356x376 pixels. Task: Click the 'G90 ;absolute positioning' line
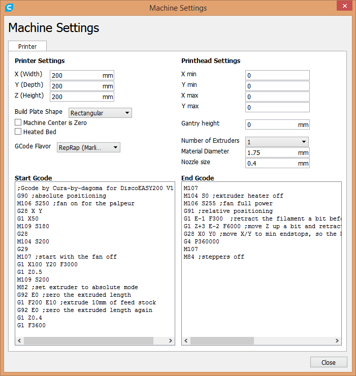click(61, 196)
